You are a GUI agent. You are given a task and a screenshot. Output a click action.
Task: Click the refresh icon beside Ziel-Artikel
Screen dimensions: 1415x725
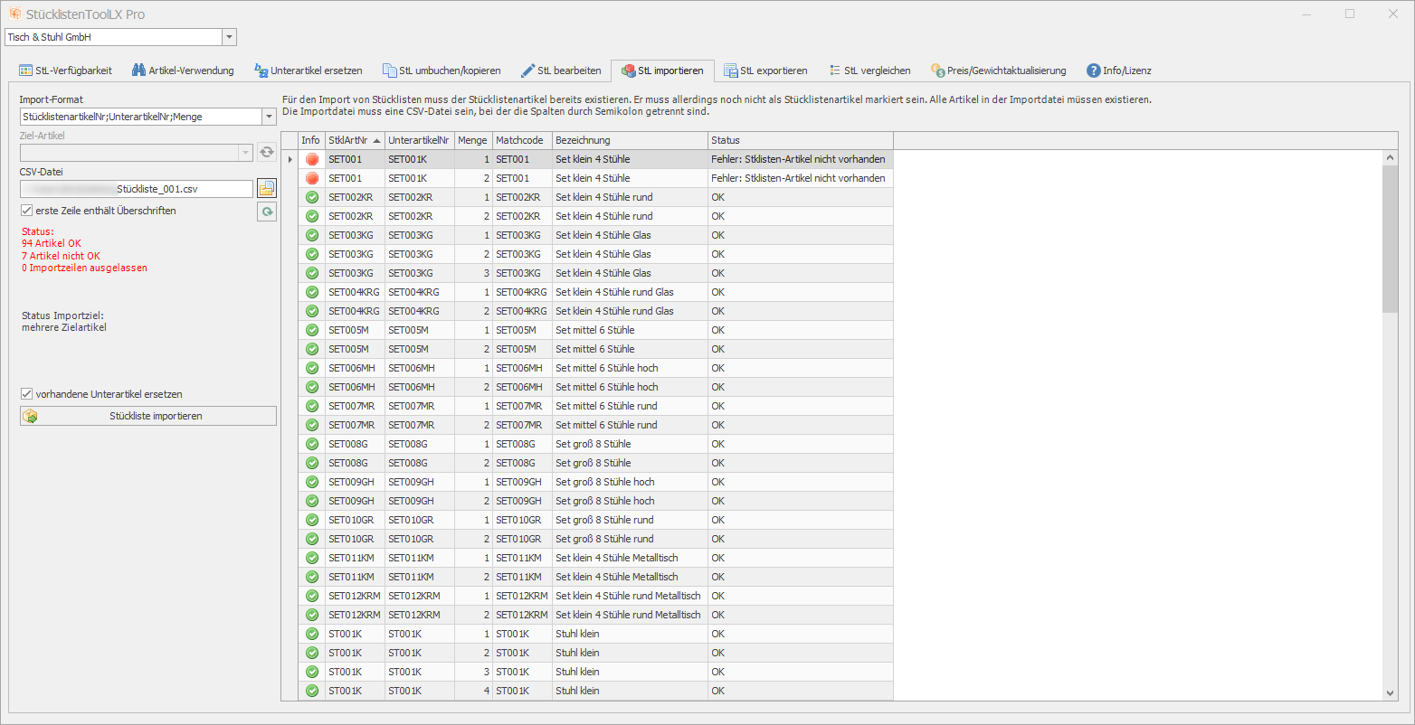[266, 152]
